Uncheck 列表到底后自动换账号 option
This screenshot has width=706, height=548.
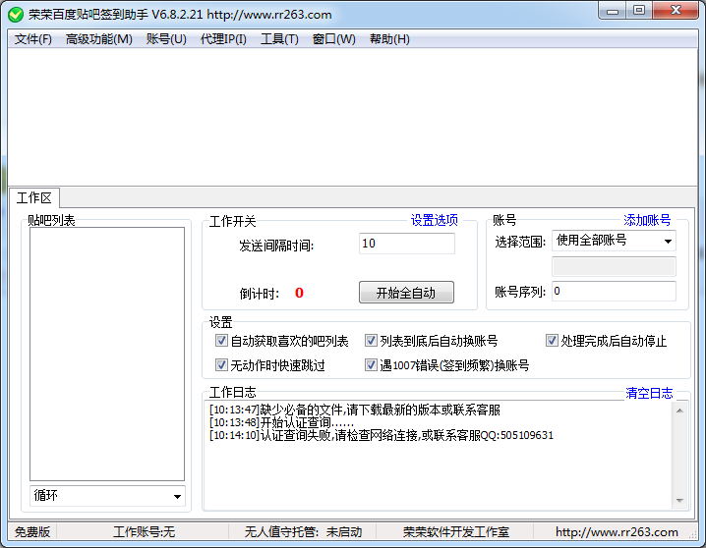[x=372, y=341]
